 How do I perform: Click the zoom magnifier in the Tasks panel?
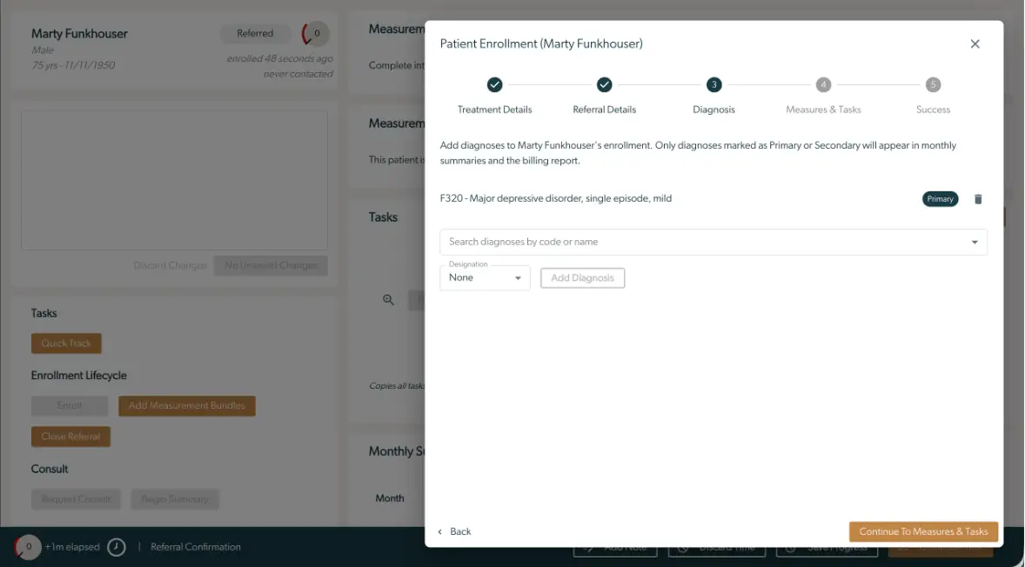tap(388, 299)
